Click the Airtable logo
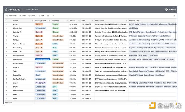The image size is (185, 112). 171,10
